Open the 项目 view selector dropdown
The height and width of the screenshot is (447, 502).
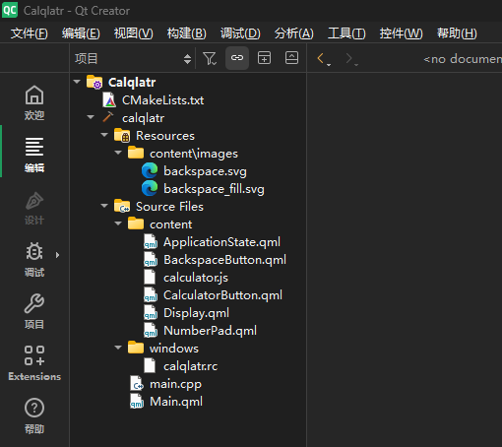(133, 59)
